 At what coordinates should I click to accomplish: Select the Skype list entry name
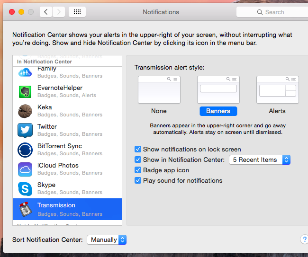[46, 185]
